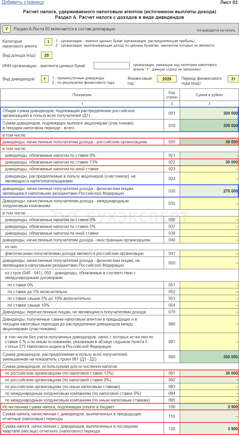Click the line 038 amount cell
The width and height of the screenshot is (239, 435).
[x=209, y=233]
